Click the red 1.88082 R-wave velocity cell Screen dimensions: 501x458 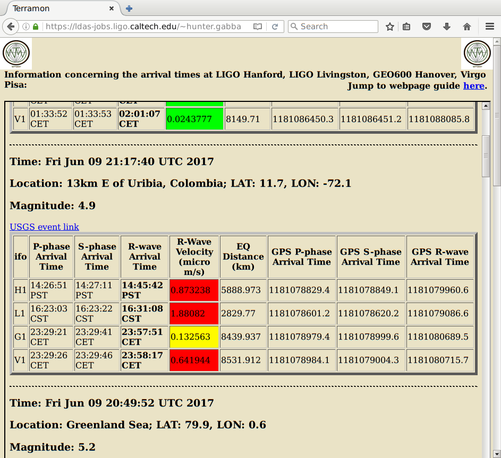point(194,314)
